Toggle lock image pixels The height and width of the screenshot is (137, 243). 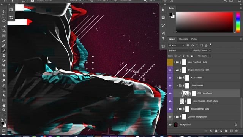pos(180,56)
